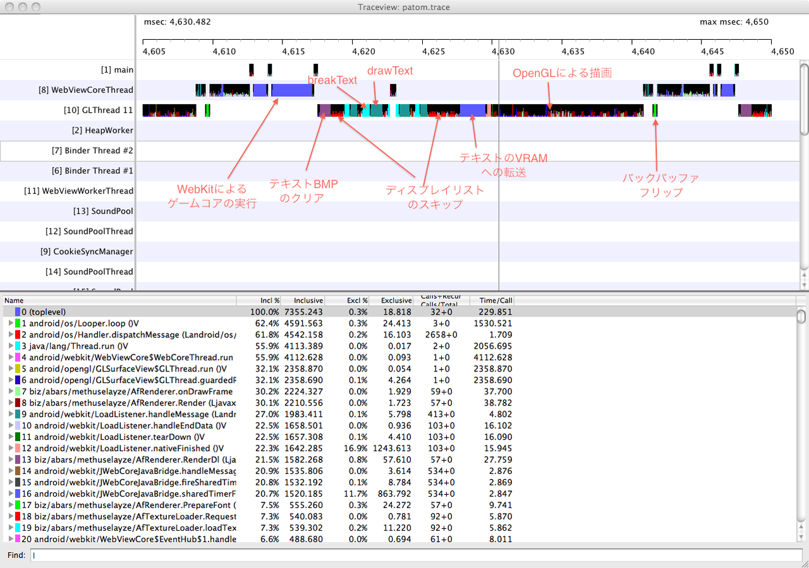Expand the LoadListener.handleMessage row
This screenshot has width=809, height=568.
(10, 414)
